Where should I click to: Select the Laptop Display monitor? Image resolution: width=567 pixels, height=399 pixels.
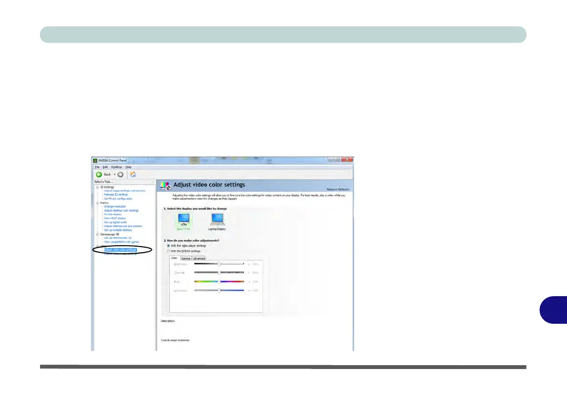[x=217, y=221]
